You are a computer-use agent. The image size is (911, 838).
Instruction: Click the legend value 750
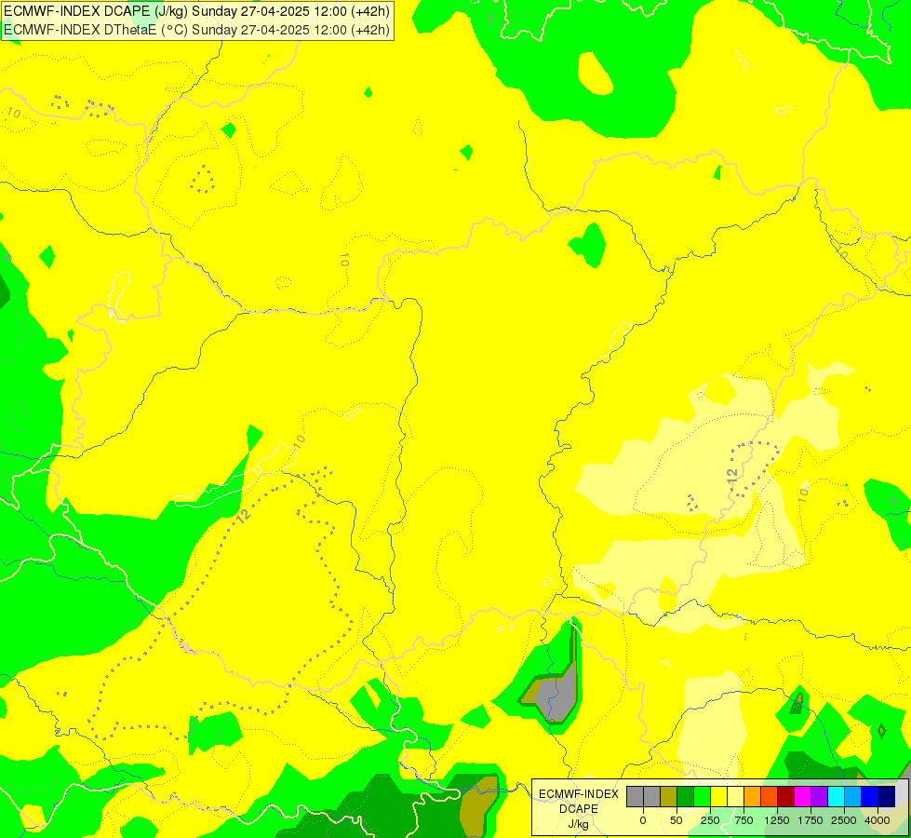click(744, 820)
